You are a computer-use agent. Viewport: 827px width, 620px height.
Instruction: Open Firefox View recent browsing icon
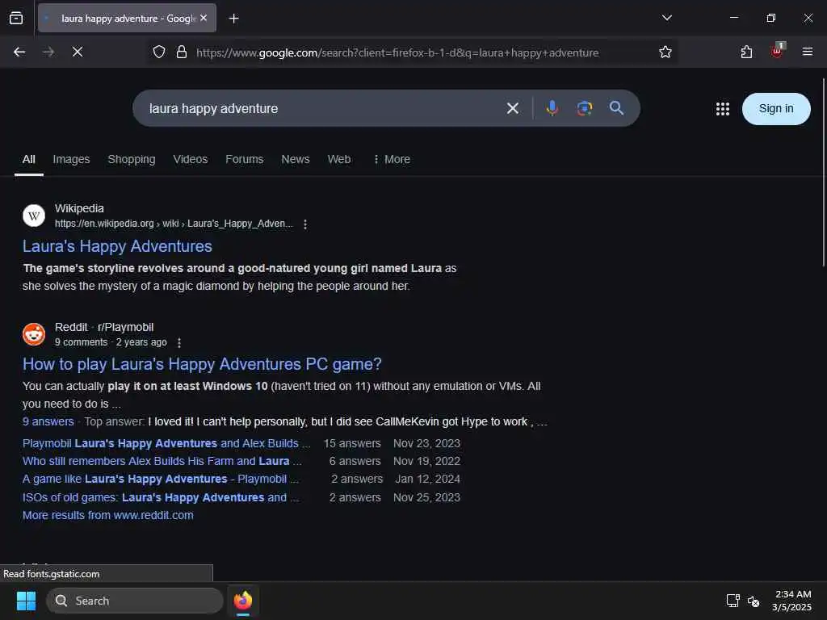[x=16, y=19]
